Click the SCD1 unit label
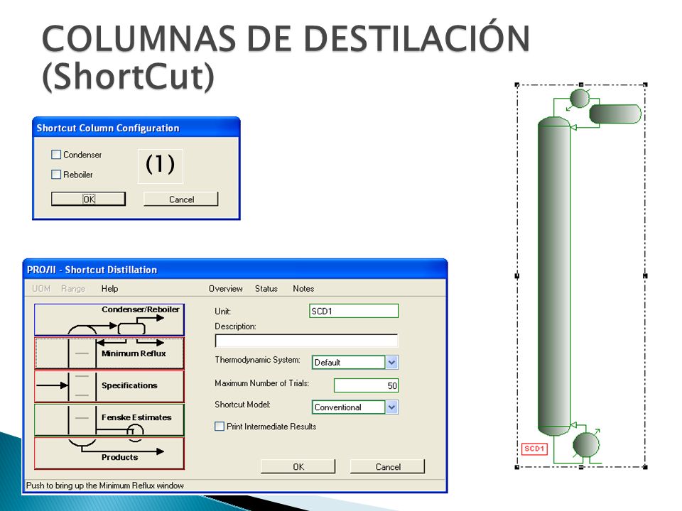This screenshot has width=682, height=511. 534,449
